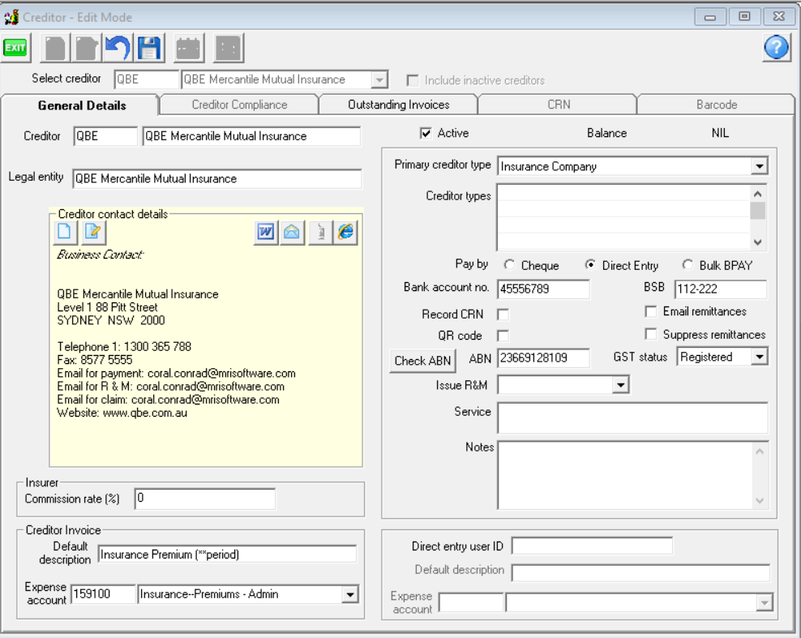Enable Suppress remittances checkbox

[x=651, y=335]
